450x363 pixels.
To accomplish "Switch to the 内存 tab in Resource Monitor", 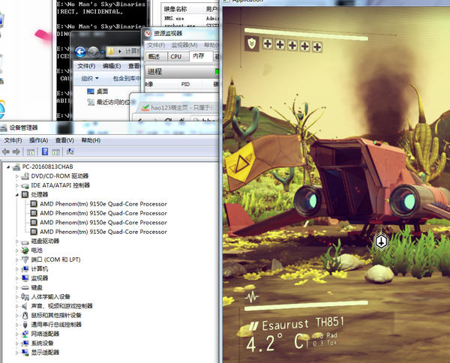I will point(199,56).
